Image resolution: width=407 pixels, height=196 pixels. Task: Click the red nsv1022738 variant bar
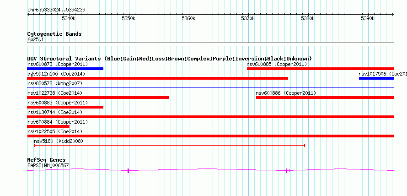98,98
